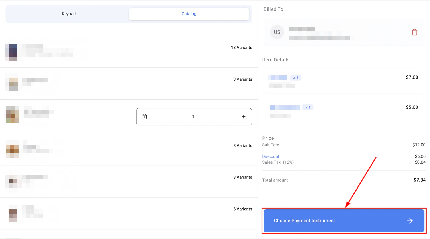Remove billed customer using red trash icon

coord(414,32)
